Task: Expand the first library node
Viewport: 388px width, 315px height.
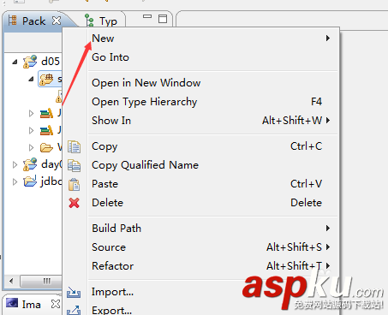Action: click(31, 114)
